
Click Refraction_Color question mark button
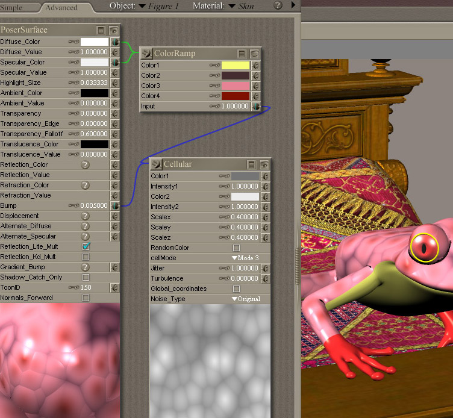pyautogui.click(x=85, y=186)
